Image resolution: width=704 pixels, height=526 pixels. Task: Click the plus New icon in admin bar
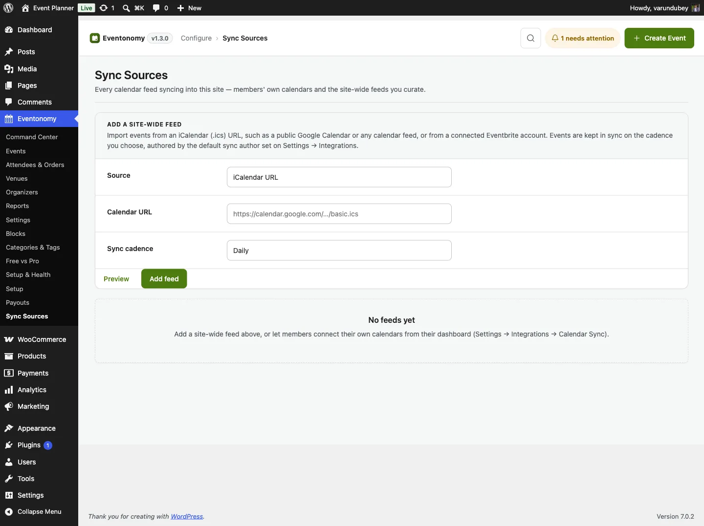pos(180,8)
